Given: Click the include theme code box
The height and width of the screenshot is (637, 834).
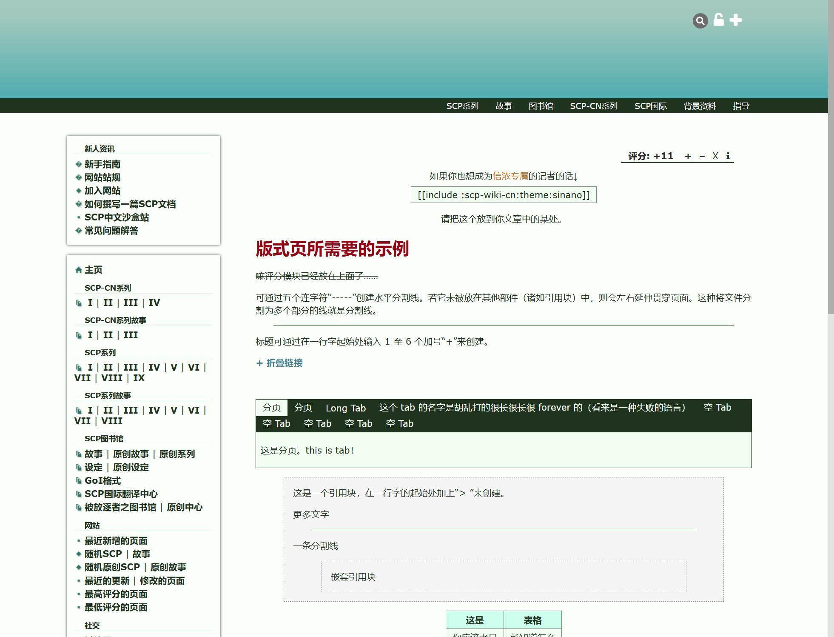Looking at the screenshot, I should pos(504,195).
